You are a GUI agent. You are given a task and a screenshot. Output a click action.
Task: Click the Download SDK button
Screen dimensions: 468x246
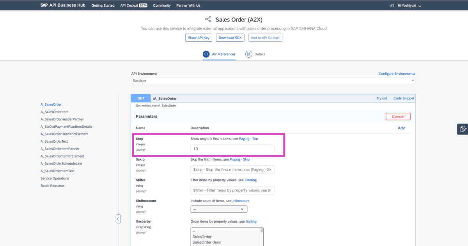(x=230, y=38)
